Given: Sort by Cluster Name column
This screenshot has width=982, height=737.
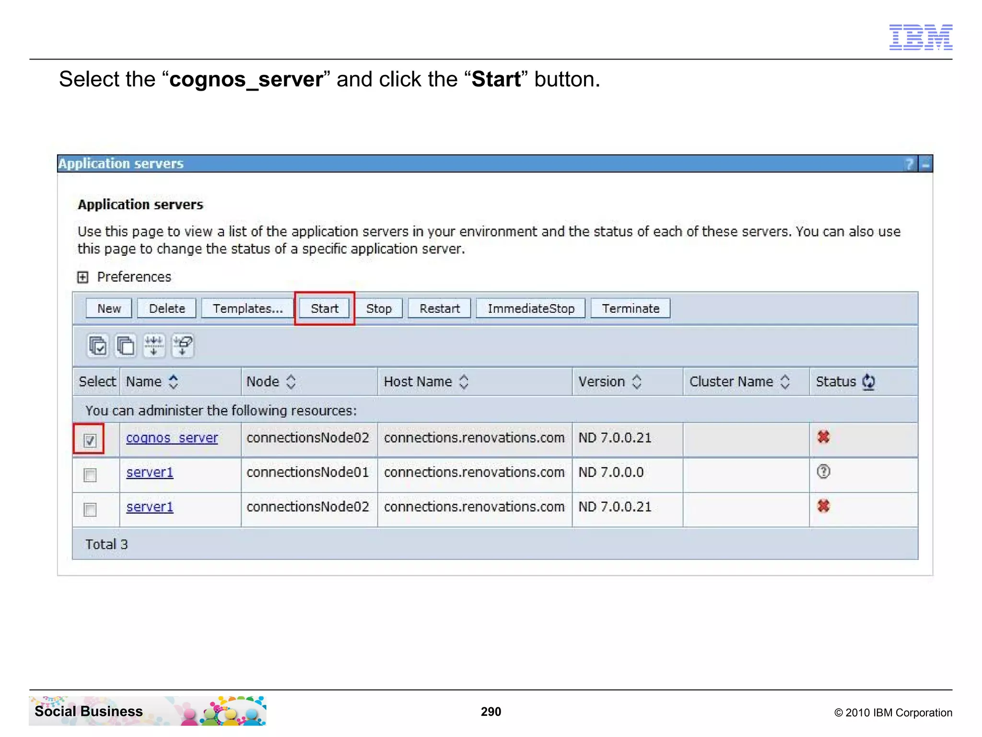Looking at the screenshot, I should click(784, 382).
